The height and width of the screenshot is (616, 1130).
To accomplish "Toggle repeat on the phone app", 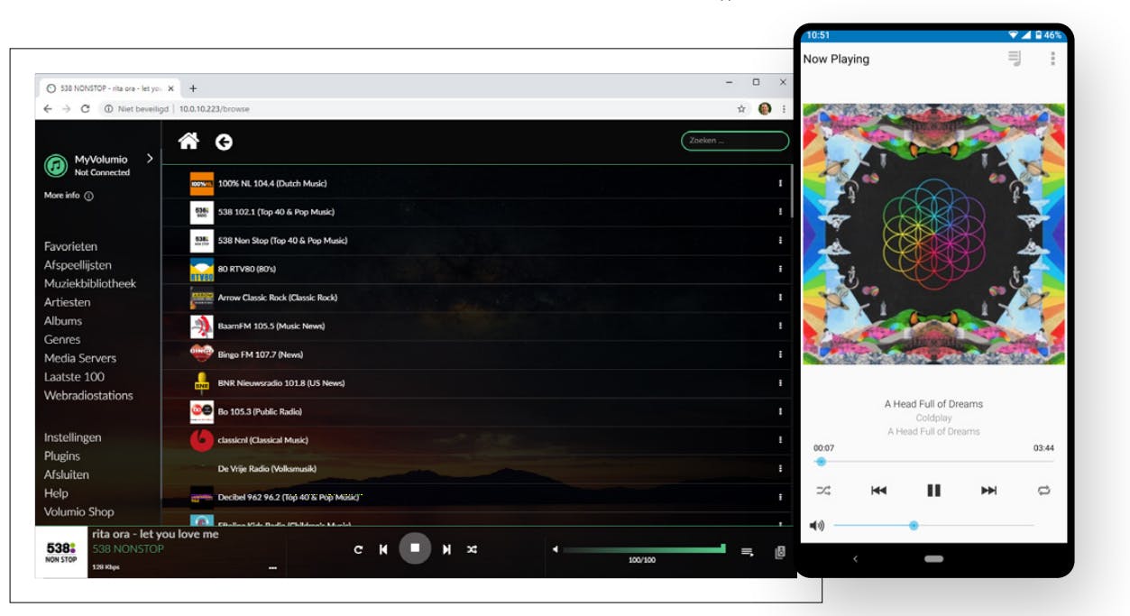I will (1044, 491).
